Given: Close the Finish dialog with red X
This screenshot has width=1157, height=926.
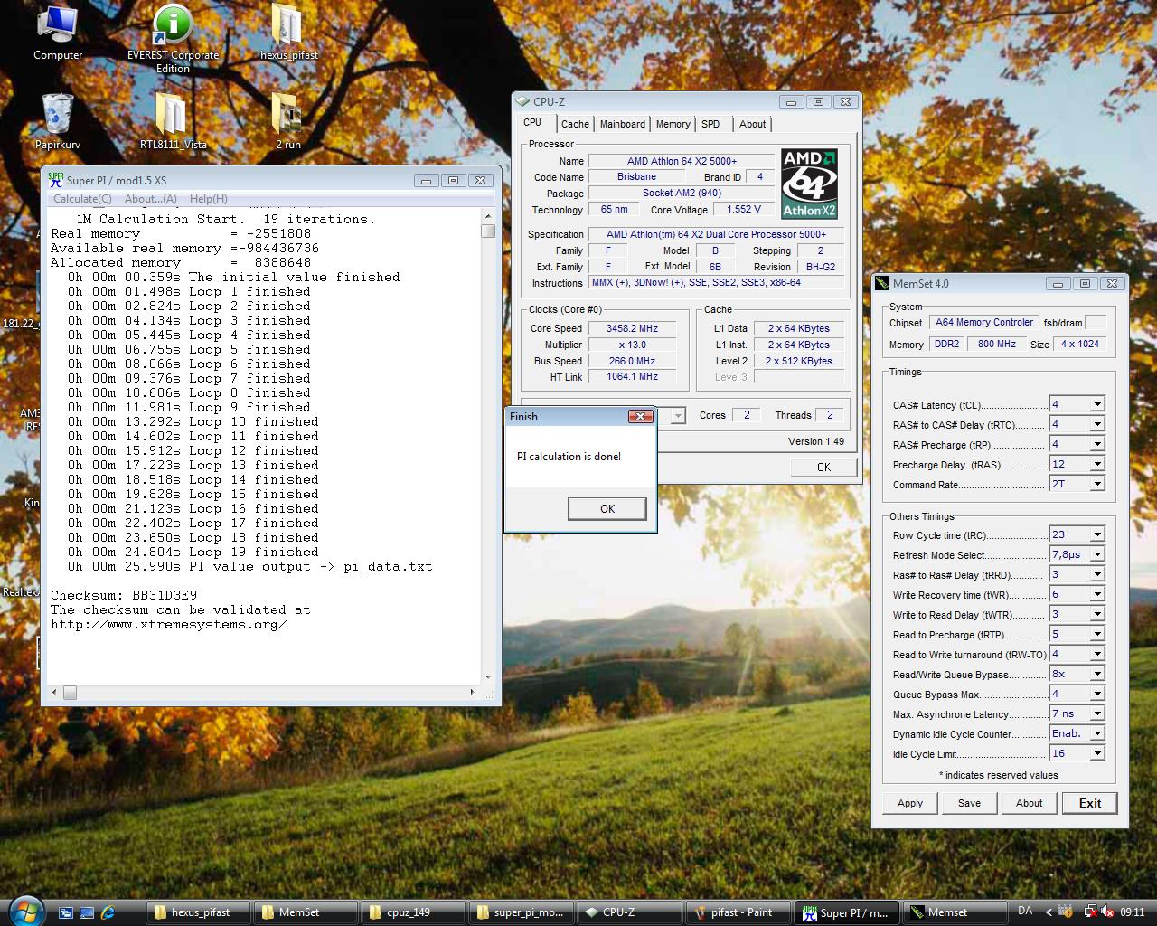Looking at the screenshot, I should pyautogui.click(x=640, y=416).
